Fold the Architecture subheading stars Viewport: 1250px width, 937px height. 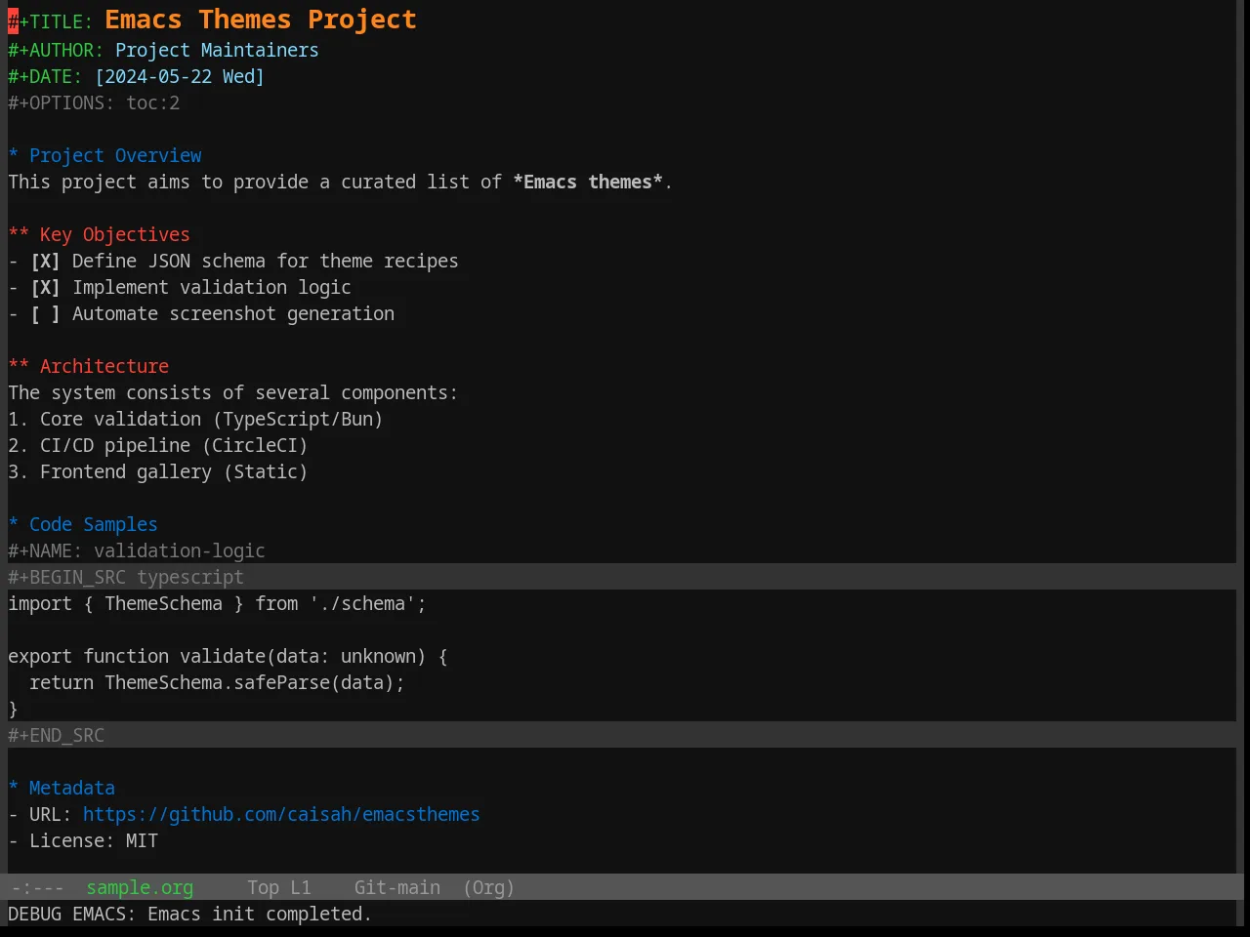pyautogui.click(x=19, y=367)
